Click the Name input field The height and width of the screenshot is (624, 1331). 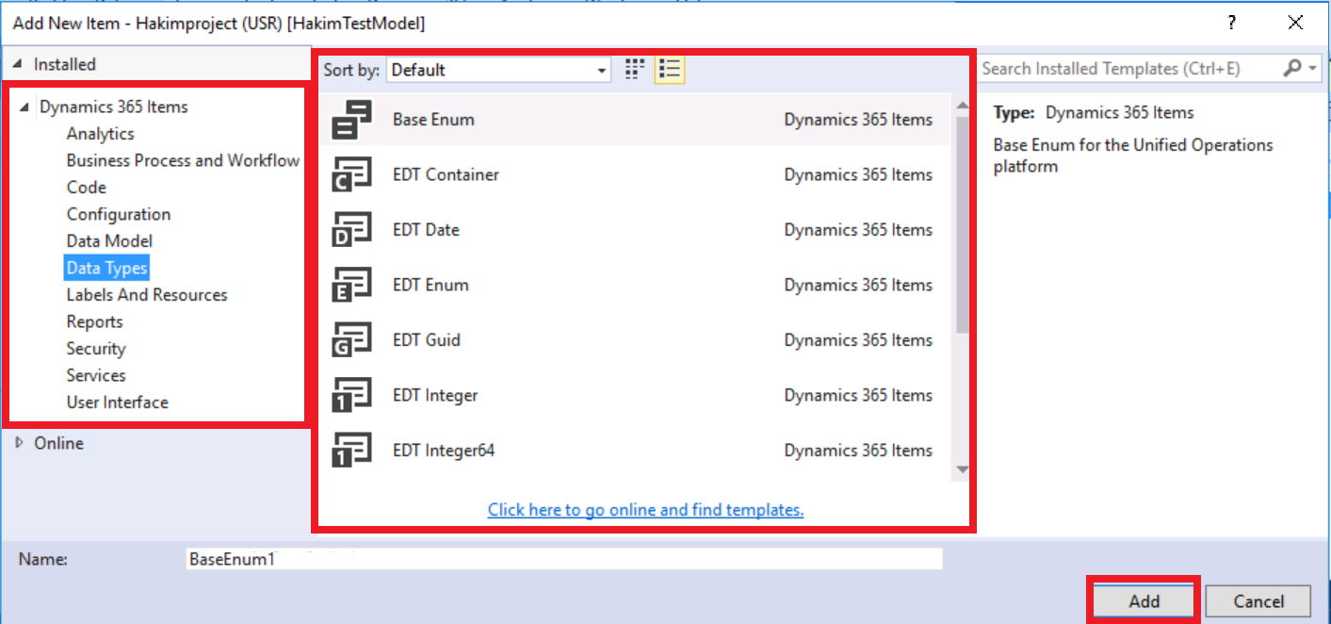click(x=564, y=559)
